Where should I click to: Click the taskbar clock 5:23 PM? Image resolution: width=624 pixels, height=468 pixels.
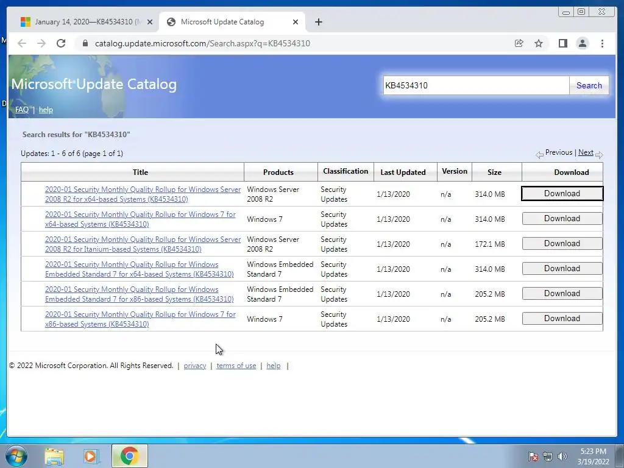click(x=593, y=456)
